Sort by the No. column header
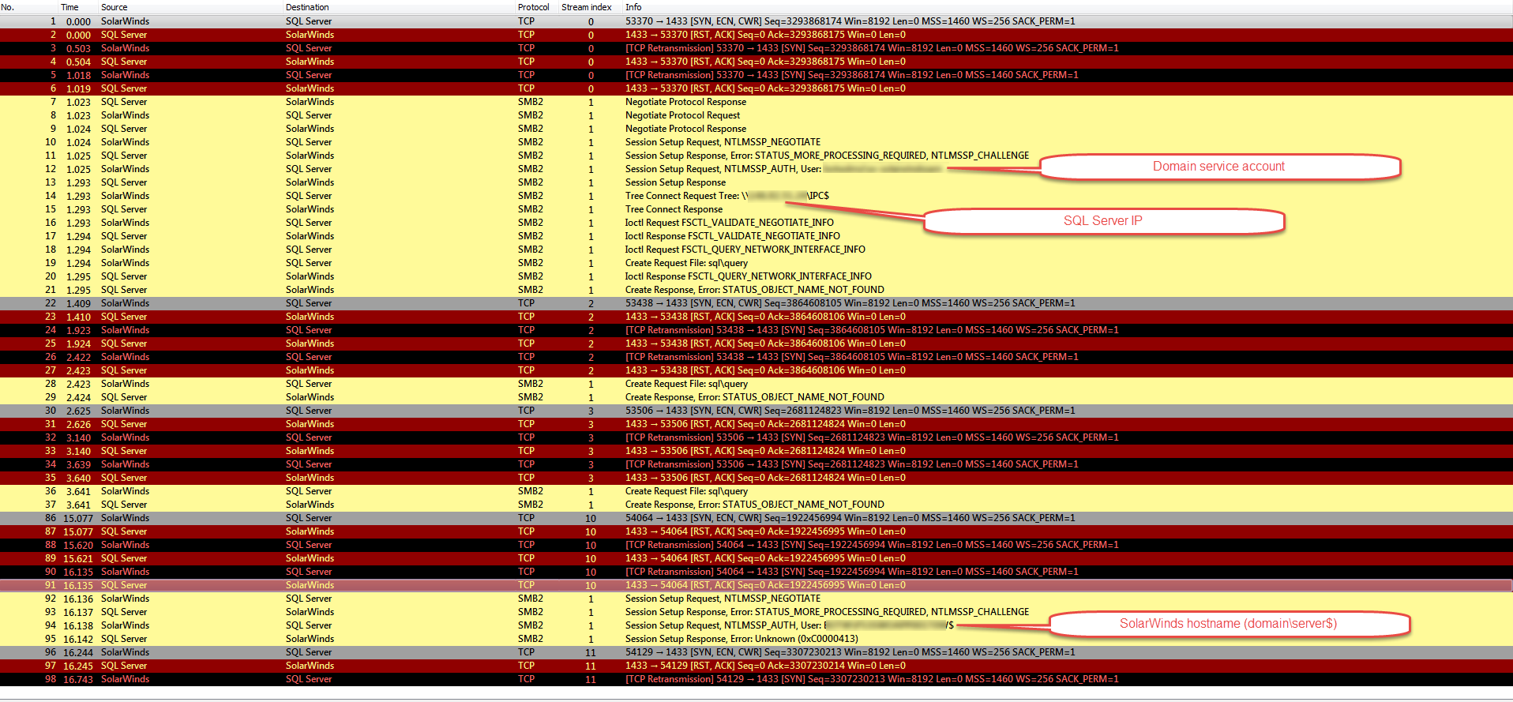1513x702 pixels. (x=8, y=7)
